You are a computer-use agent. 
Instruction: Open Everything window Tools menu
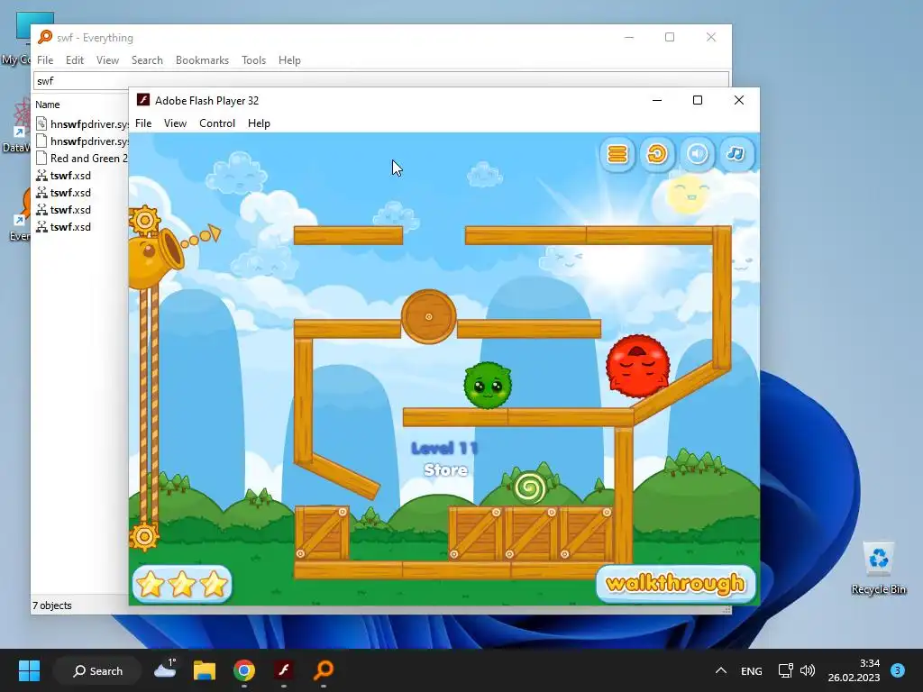click(253, 60)
